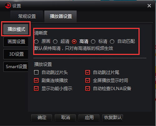Switch to the 常规设置 tab
The image size is (156, 126).
[27, 16]
